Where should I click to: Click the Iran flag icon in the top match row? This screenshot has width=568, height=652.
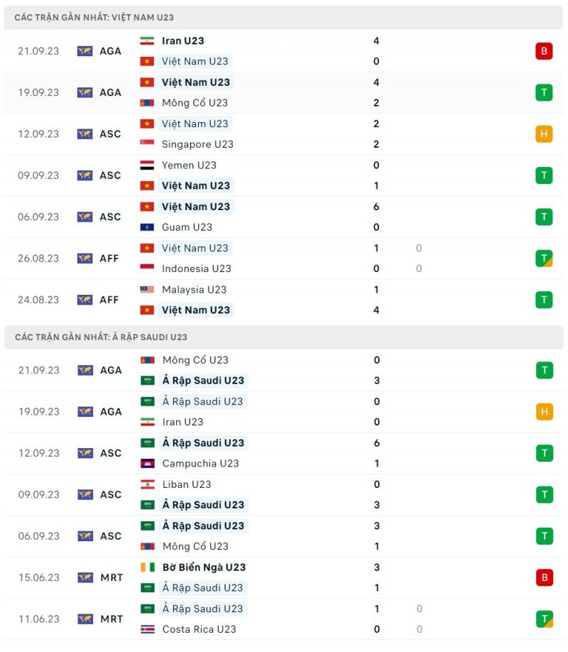tap(147, 41)
